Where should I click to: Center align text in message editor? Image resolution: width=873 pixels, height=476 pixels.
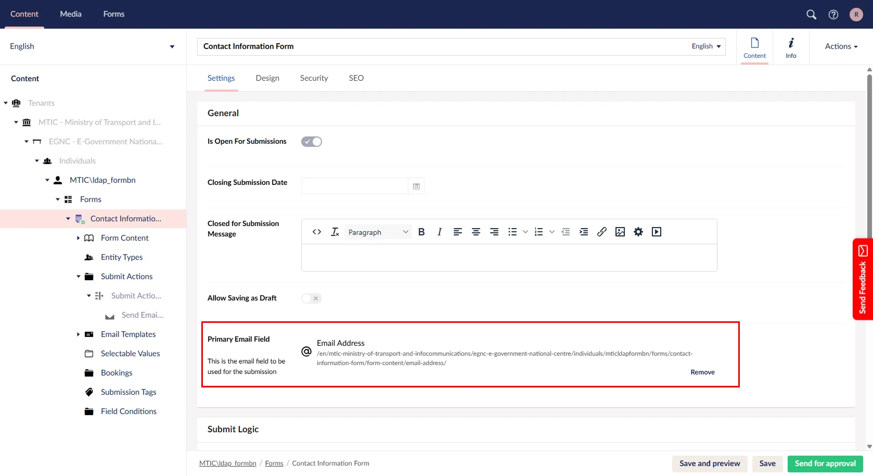(476, 232)
